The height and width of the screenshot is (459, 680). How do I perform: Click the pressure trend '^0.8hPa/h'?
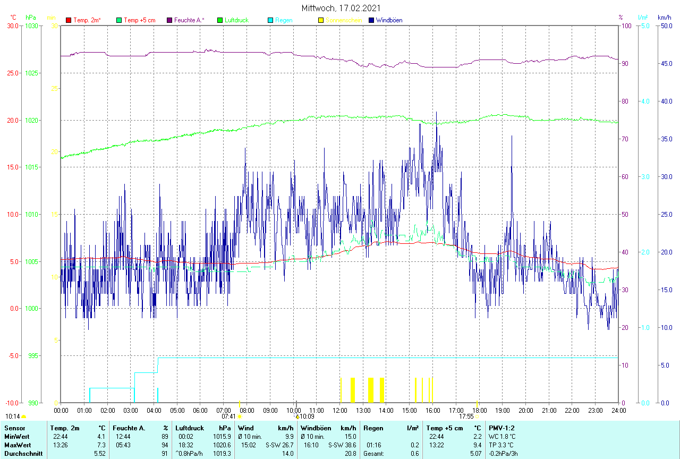click(189, 454)
